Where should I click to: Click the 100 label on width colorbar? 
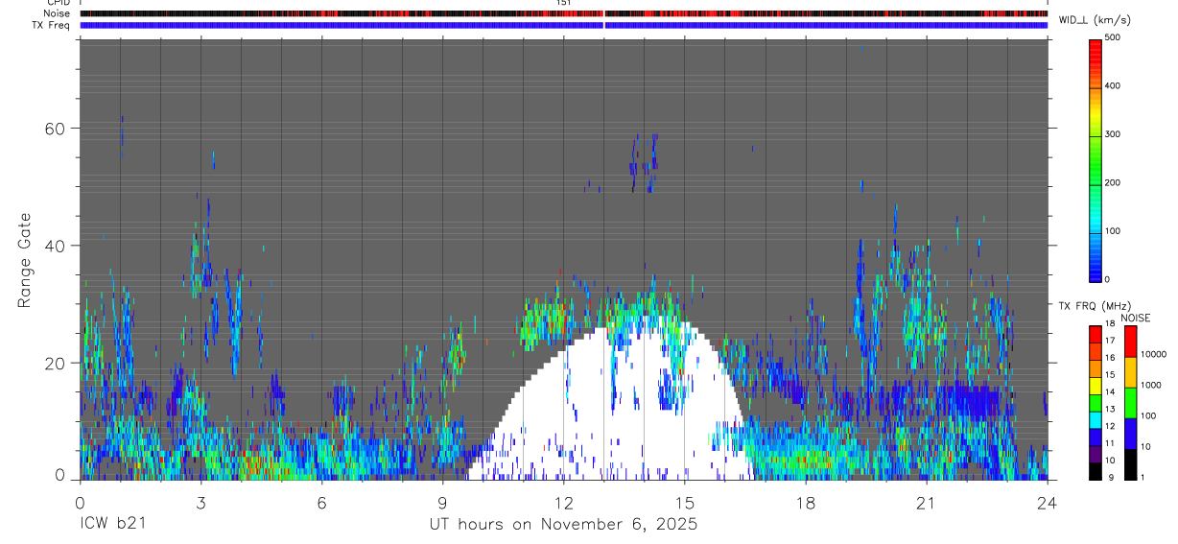pos(1114,231)
